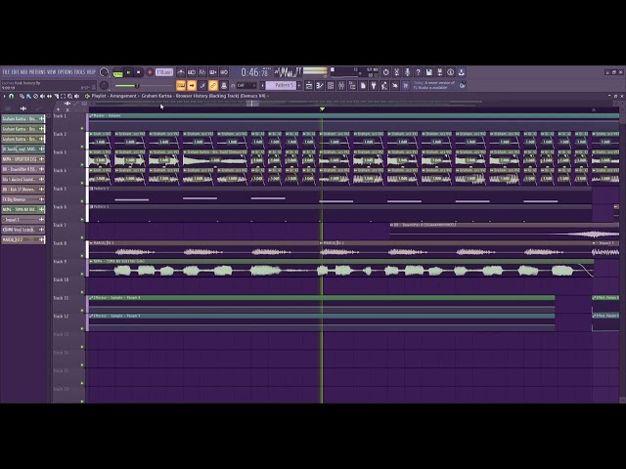Screen dimensions: 626x469
Task: Click the circled i info icon
Action: click(450, 72)
